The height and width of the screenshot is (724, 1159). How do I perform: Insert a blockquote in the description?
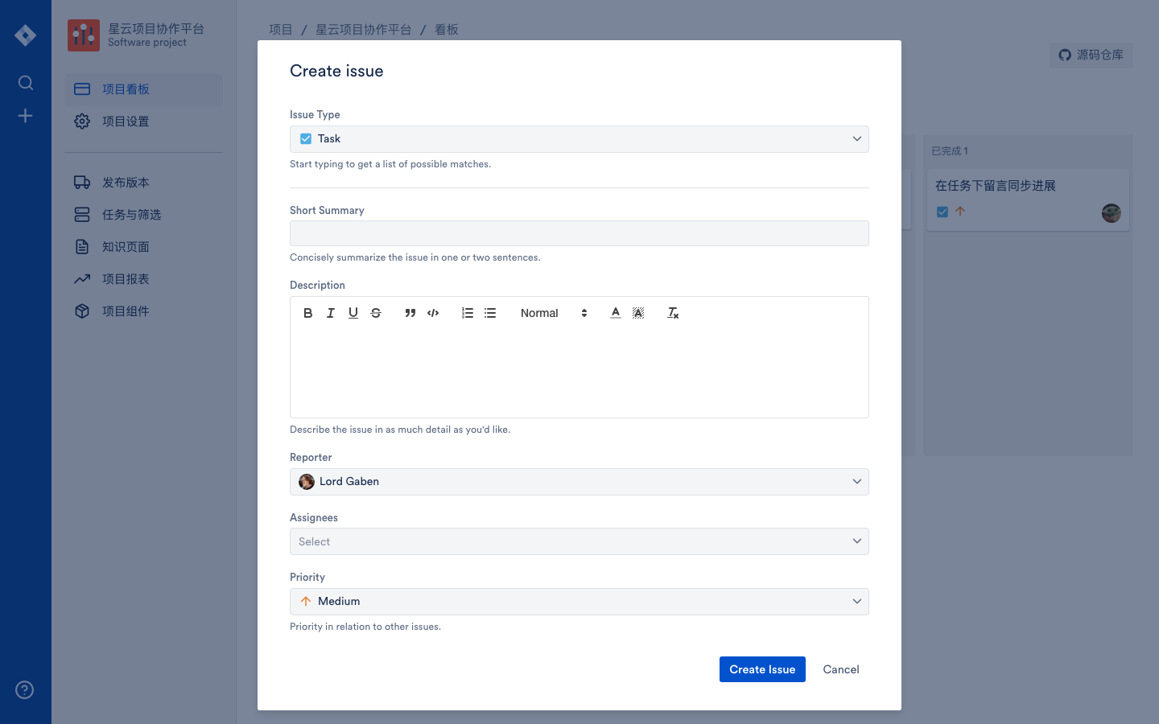coord(410,313)
